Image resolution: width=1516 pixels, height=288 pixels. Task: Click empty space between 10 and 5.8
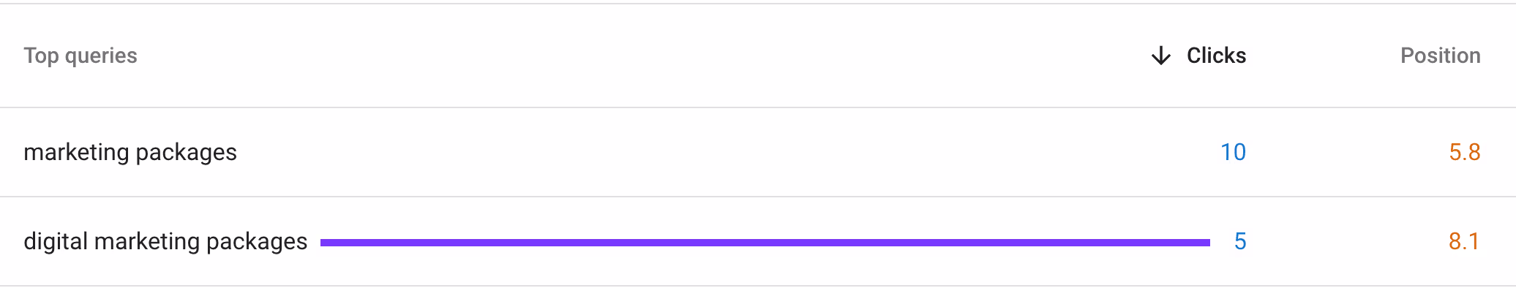tap(1348, 152)
